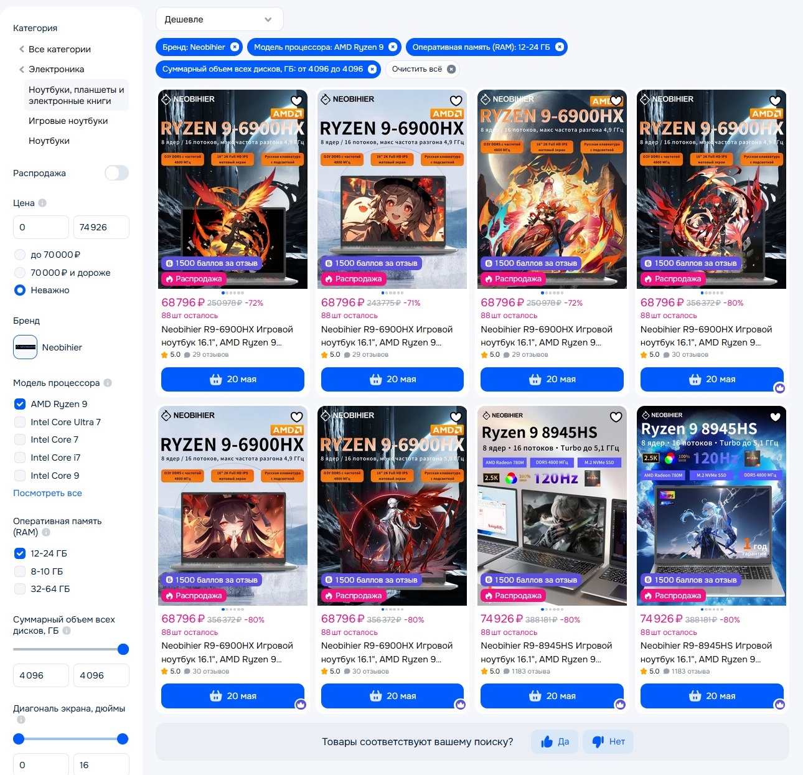Open info icon under Диагональ экрана heading
The height and width of the screenshot is (775, 803).
click(x=21, y=720)
